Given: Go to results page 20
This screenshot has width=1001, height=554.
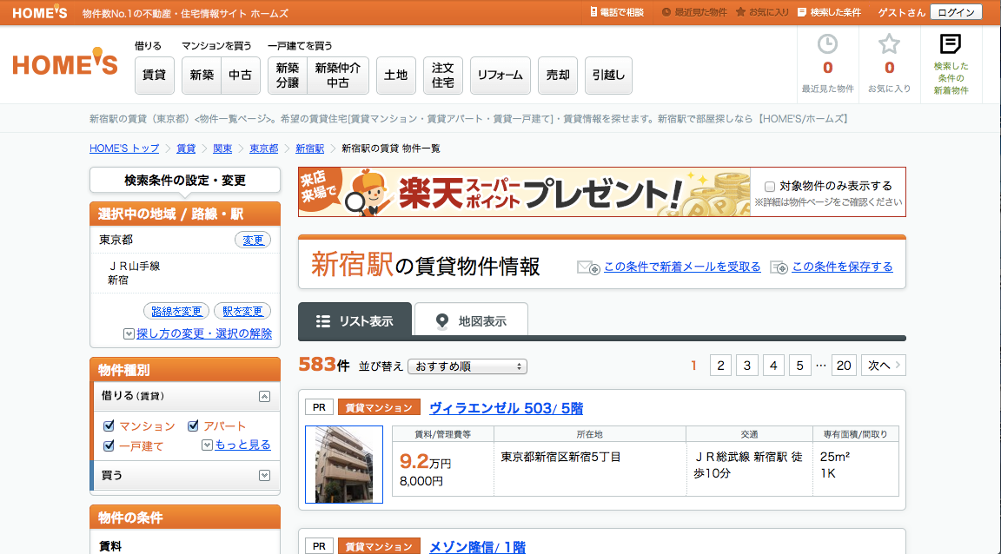Looking at the screenshot, I should tap(844, 366).
